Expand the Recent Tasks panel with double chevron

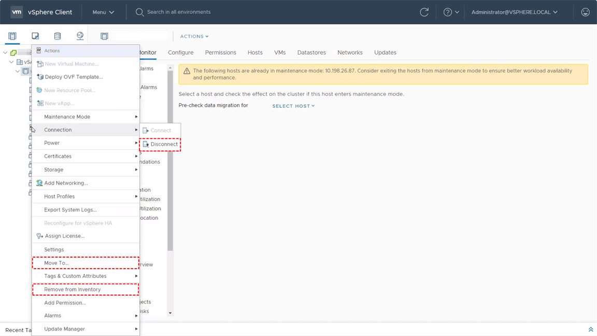590,330
